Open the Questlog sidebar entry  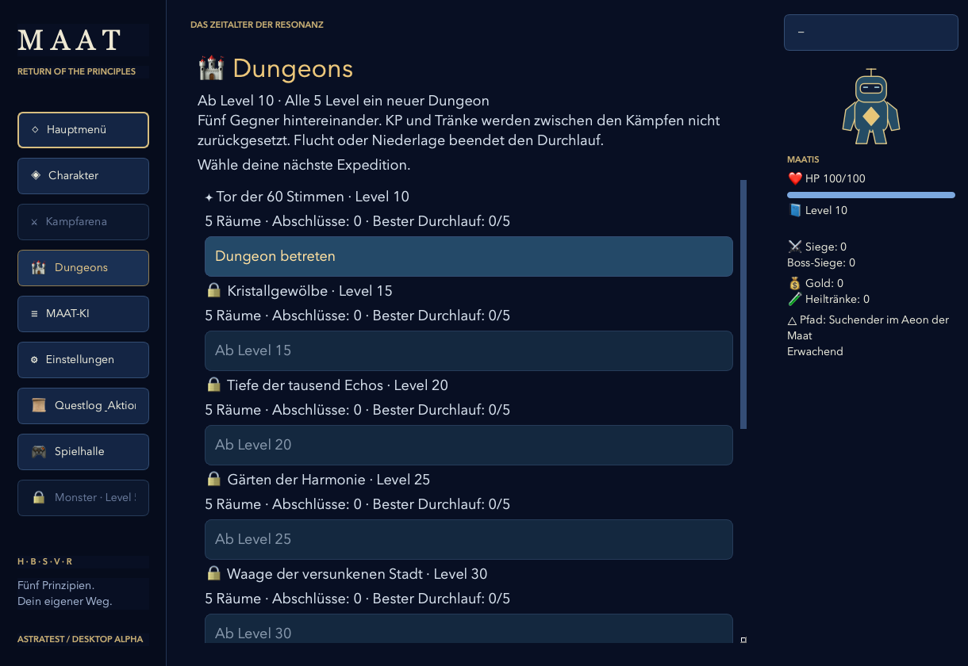83,406
